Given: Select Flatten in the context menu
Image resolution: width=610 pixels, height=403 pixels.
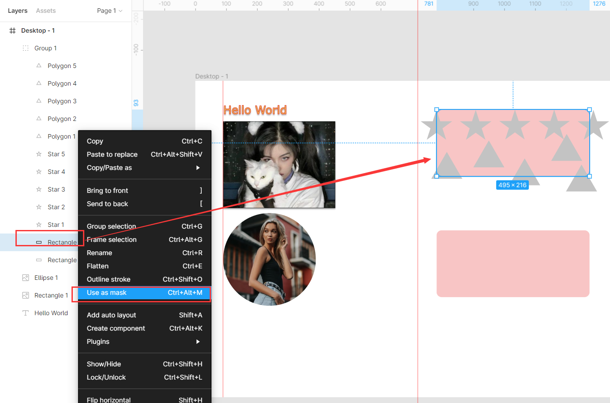Looking at the screenshot, I should (x=97, y=266).
